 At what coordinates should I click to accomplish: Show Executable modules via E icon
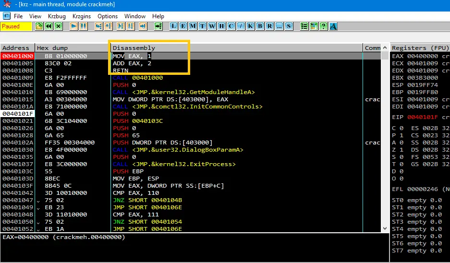pos(183,26)
